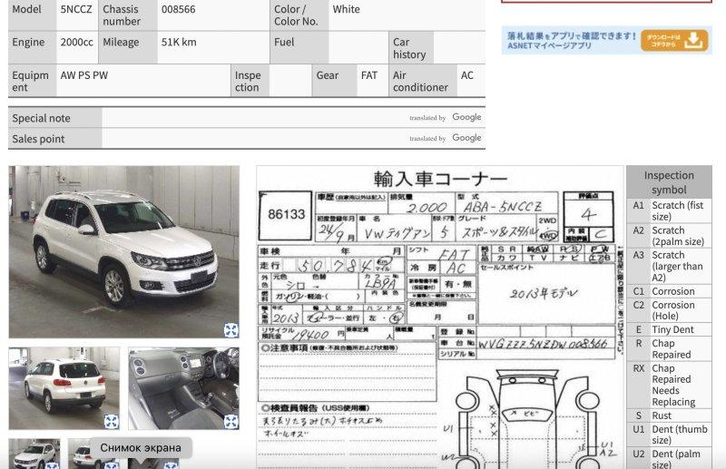Viewport: 726px width, 469px height.
Task: Click the Japanese auction sheet image
Action: coord(440,318)
